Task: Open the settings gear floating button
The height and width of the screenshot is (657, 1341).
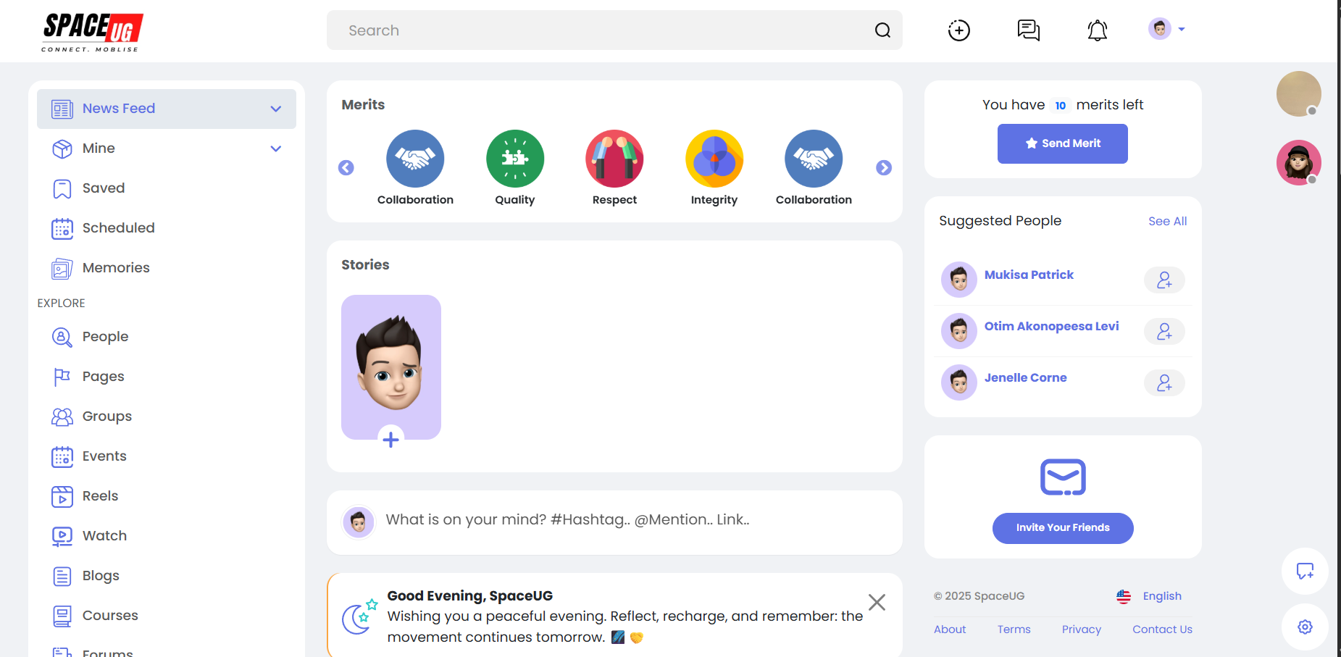Action: 1304,627
